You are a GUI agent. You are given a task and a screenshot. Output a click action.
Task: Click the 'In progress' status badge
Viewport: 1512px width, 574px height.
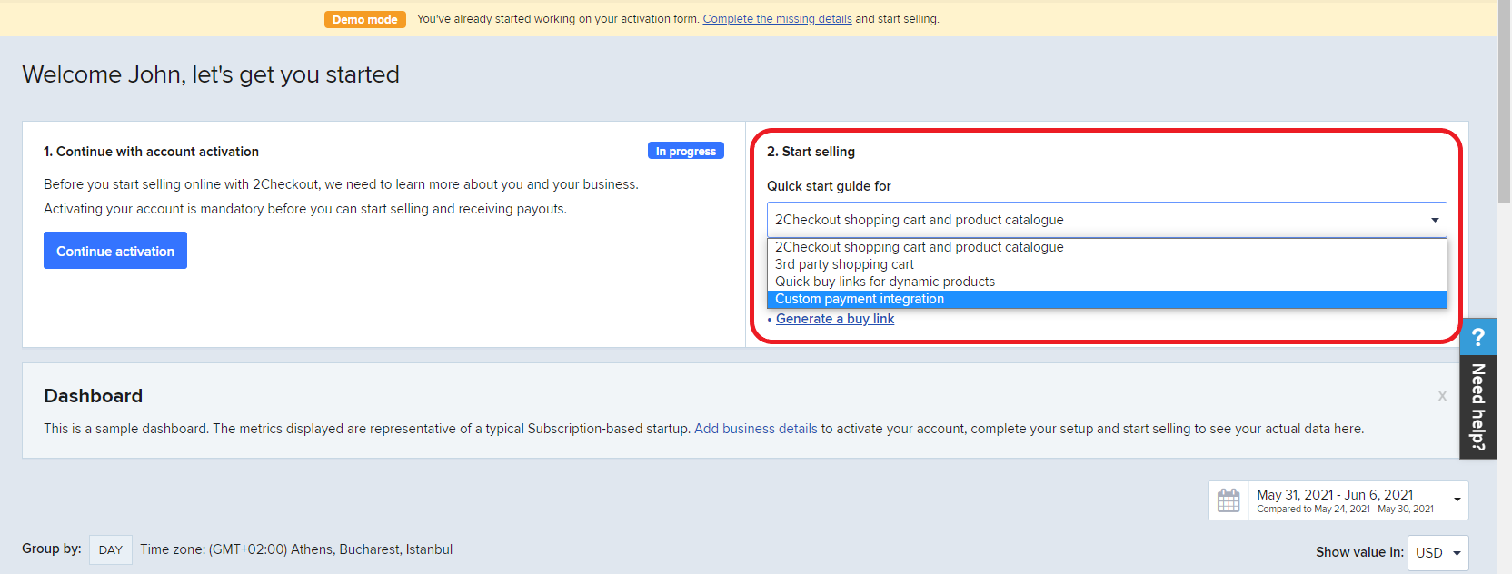[x=686, y=151]
